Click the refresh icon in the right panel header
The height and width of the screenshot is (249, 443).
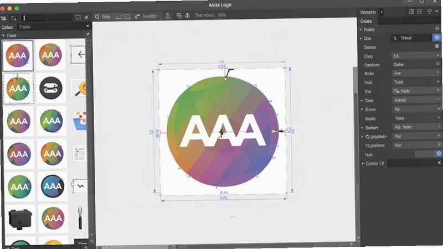click(x=430, y=11)
